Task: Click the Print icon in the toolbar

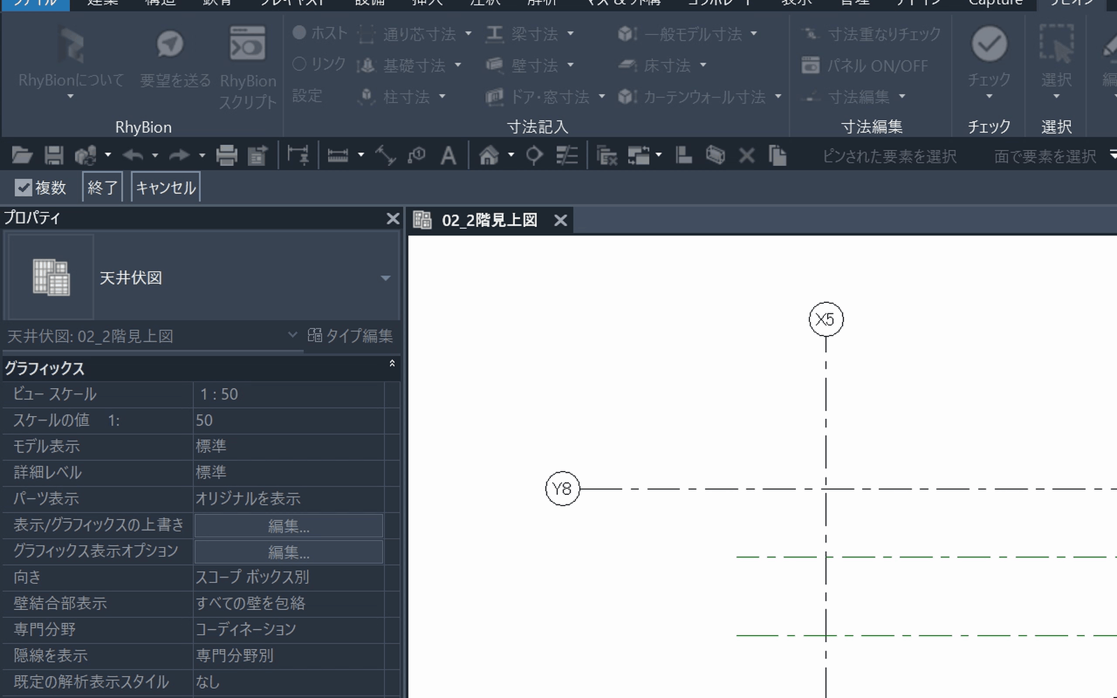Action: tap(226, 155)
